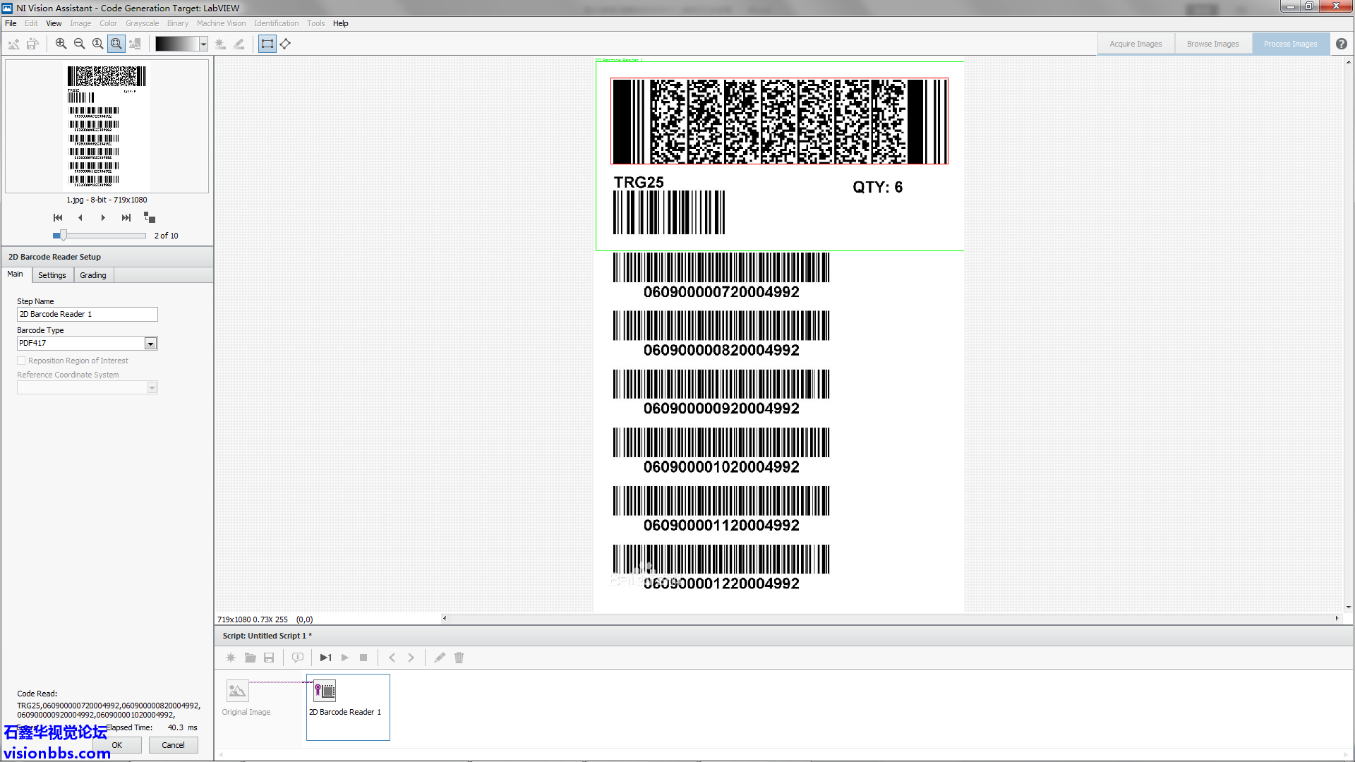Click the image index slider handle
Screen dimensions: 1355x762
coord(63,236)
